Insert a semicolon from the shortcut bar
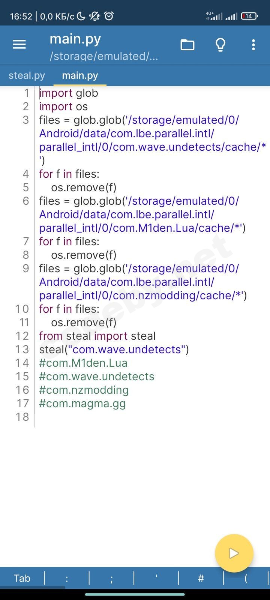 click(x=111, y=578)
